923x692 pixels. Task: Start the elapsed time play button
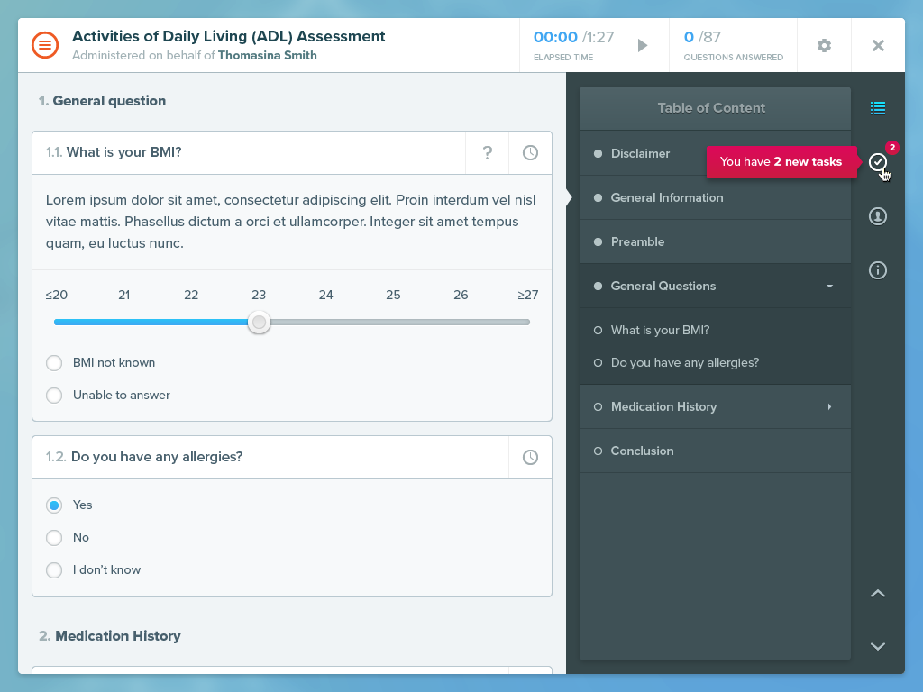point(643,45)
